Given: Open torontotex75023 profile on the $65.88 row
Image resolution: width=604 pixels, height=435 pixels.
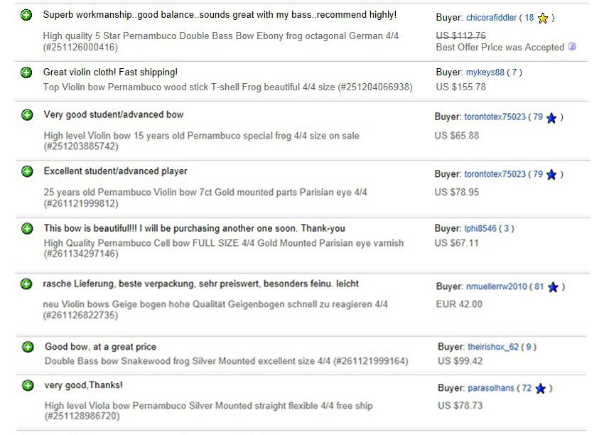Looking at the screenshot, I should (495, 117).
